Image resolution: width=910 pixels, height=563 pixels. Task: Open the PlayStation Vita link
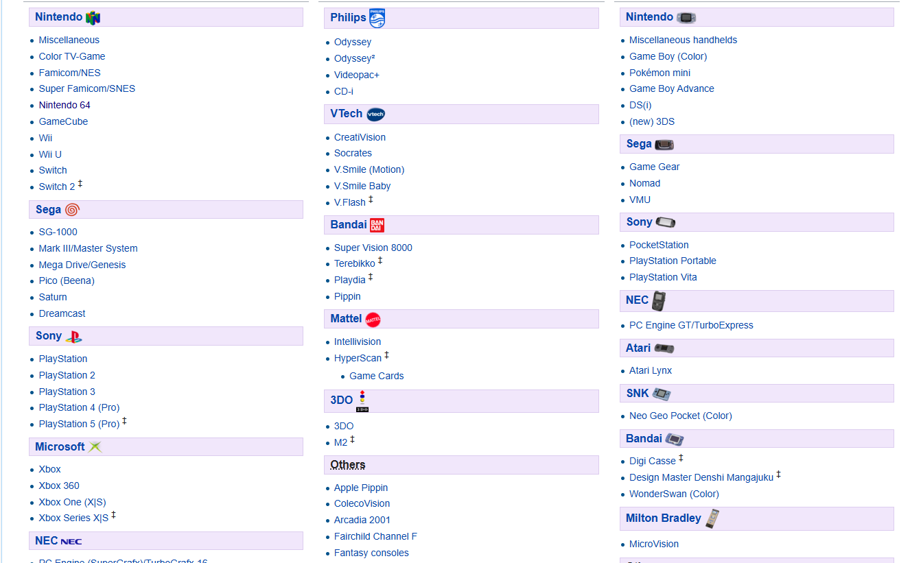click(663, 277)
